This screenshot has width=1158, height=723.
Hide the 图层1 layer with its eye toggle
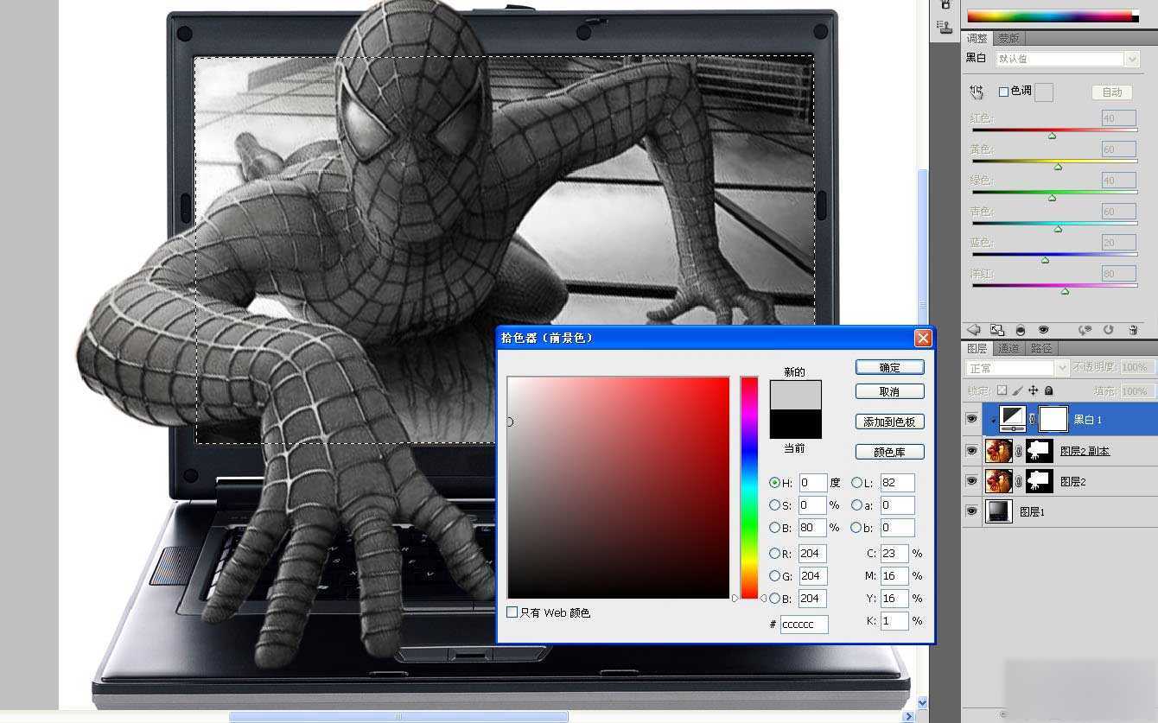[971, 511]
